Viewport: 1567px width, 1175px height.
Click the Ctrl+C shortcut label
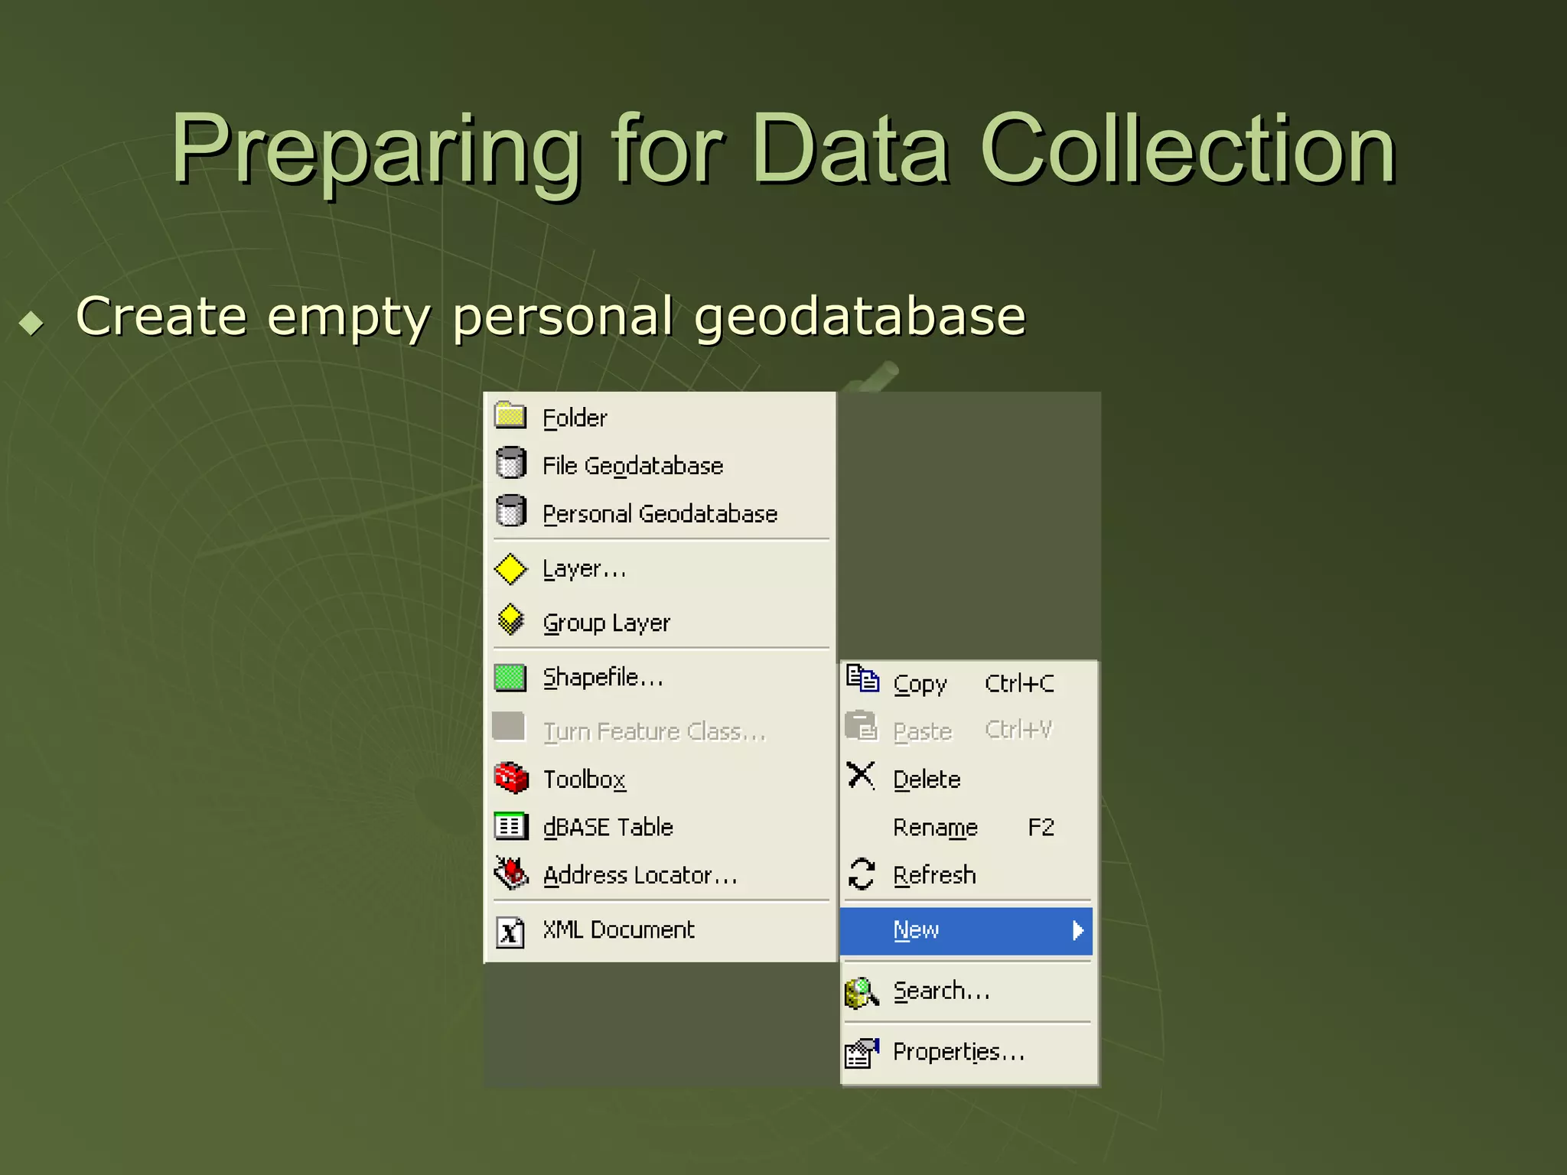pyautogui.click(x=1019, y=683)
